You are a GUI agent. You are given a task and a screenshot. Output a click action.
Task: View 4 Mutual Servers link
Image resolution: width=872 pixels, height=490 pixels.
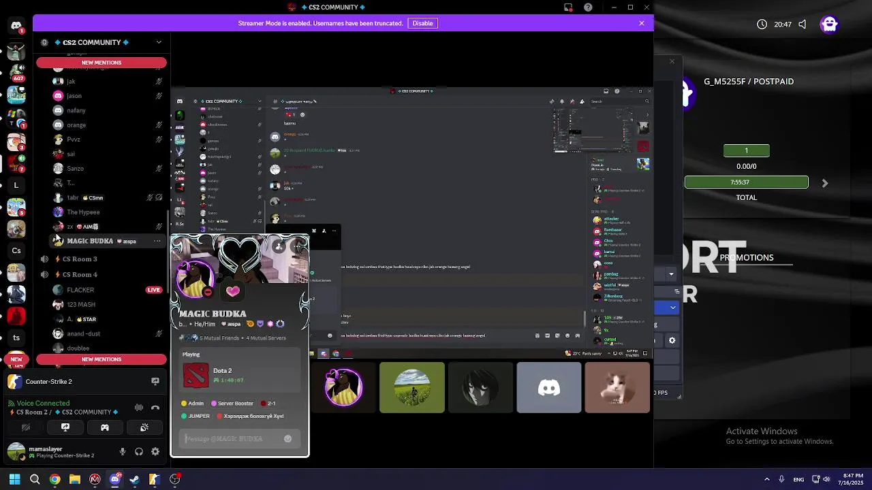tap(266, 338)
